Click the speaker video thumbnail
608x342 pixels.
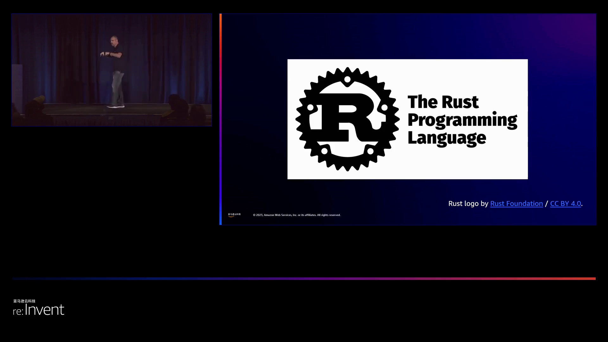pos(112,70)
